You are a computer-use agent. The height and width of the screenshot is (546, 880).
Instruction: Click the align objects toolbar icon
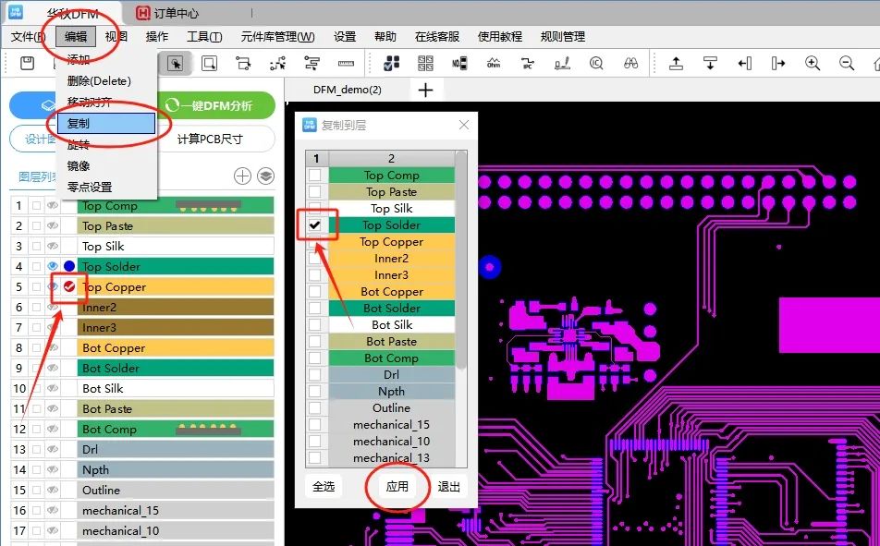pos(312,64)
